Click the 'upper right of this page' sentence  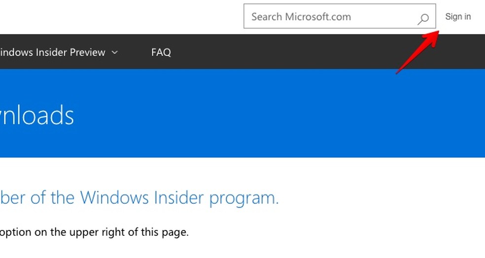click(94, 232)
